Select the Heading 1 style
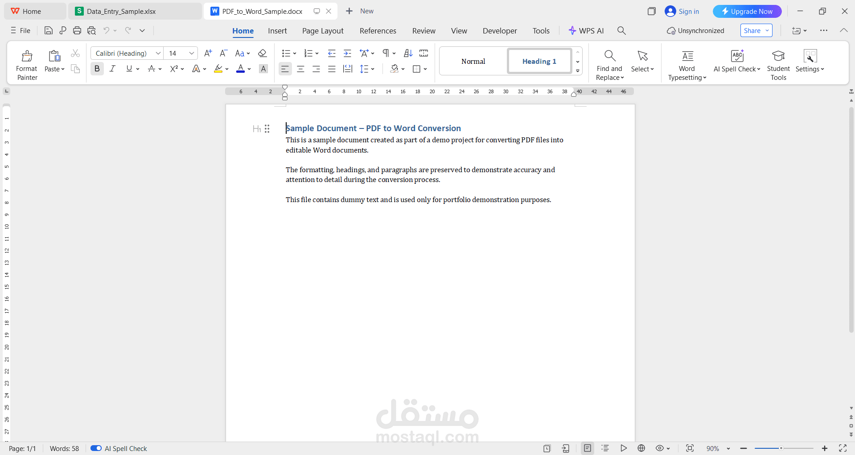Screen dimensions: 855x455 point(539,61)
